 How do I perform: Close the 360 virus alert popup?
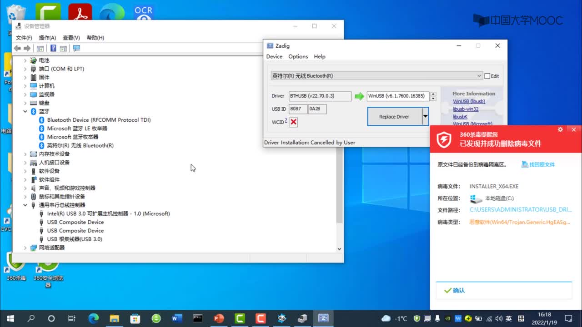point(574,129)
